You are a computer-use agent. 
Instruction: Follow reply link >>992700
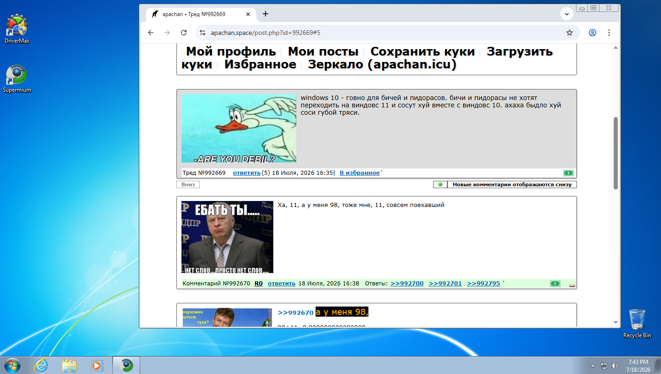click(407, 284)
